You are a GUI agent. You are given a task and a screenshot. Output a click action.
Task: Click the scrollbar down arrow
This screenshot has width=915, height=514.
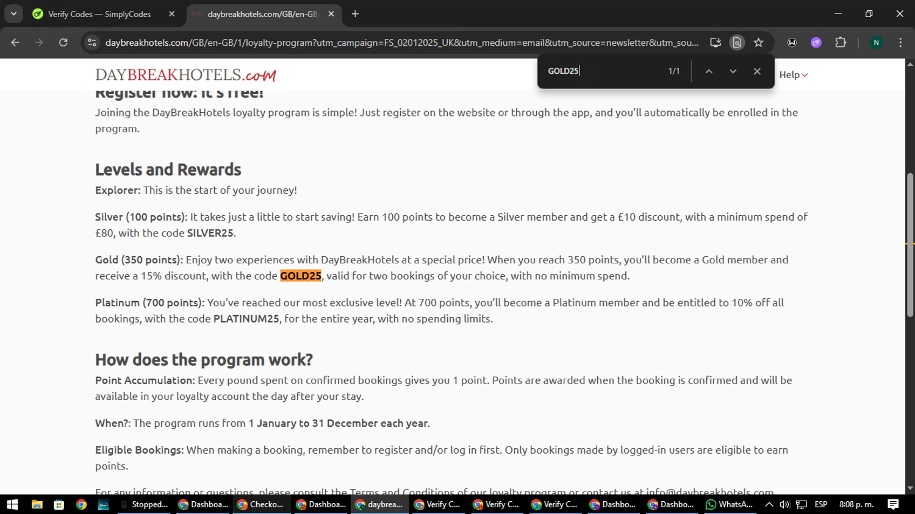point(910,488)
